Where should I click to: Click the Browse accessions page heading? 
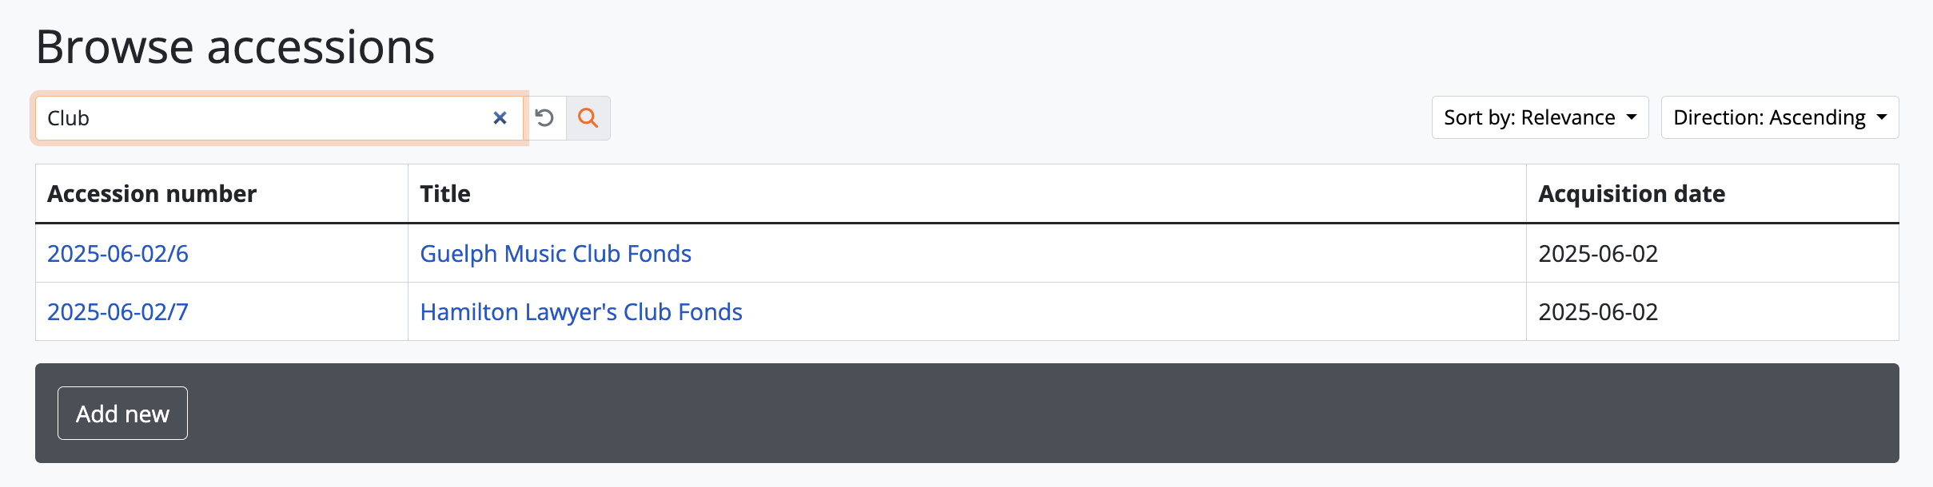point(235,47)
